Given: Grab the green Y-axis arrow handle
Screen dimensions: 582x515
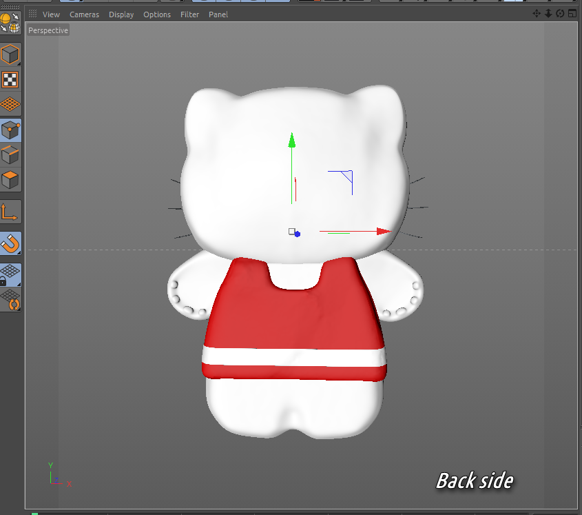Looking at the screenshot, I should [x=292, y=141].
